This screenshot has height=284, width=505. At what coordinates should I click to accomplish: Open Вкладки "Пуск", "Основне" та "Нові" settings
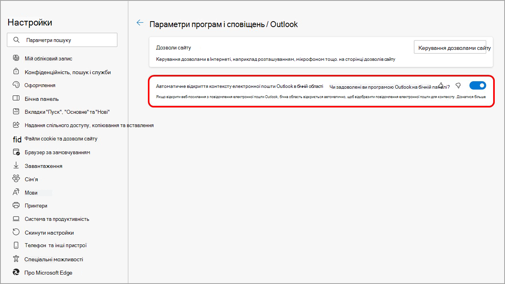[67, 112]
